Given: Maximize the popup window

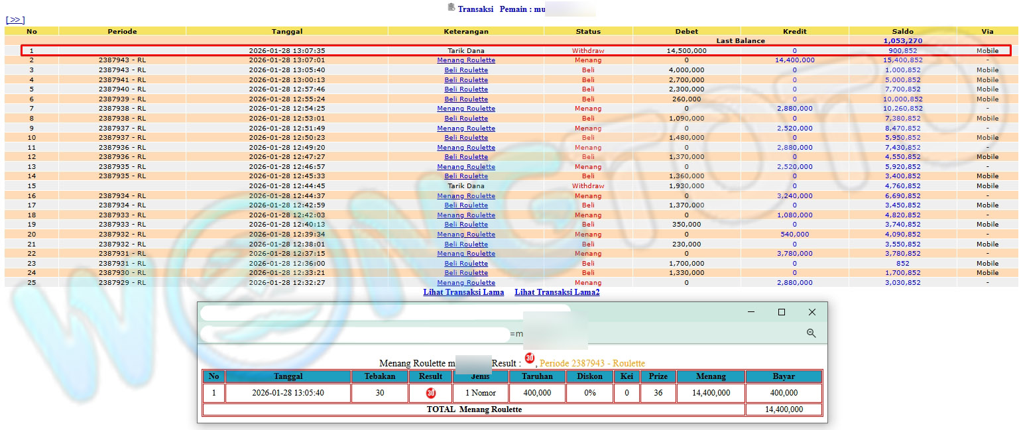Looking at the screenshot, I should (x=781, y=312).
